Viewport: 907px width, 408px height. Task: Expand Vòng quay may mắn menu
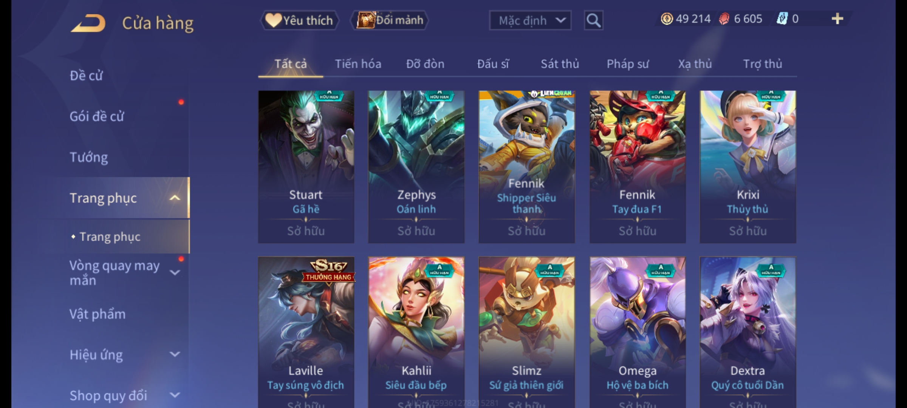click(x=175, y=272)
